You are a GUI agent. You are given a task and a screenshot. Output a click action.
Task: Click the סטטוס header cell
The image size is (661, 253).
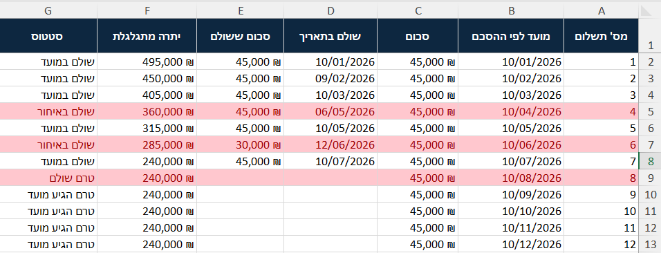(48, 36)
